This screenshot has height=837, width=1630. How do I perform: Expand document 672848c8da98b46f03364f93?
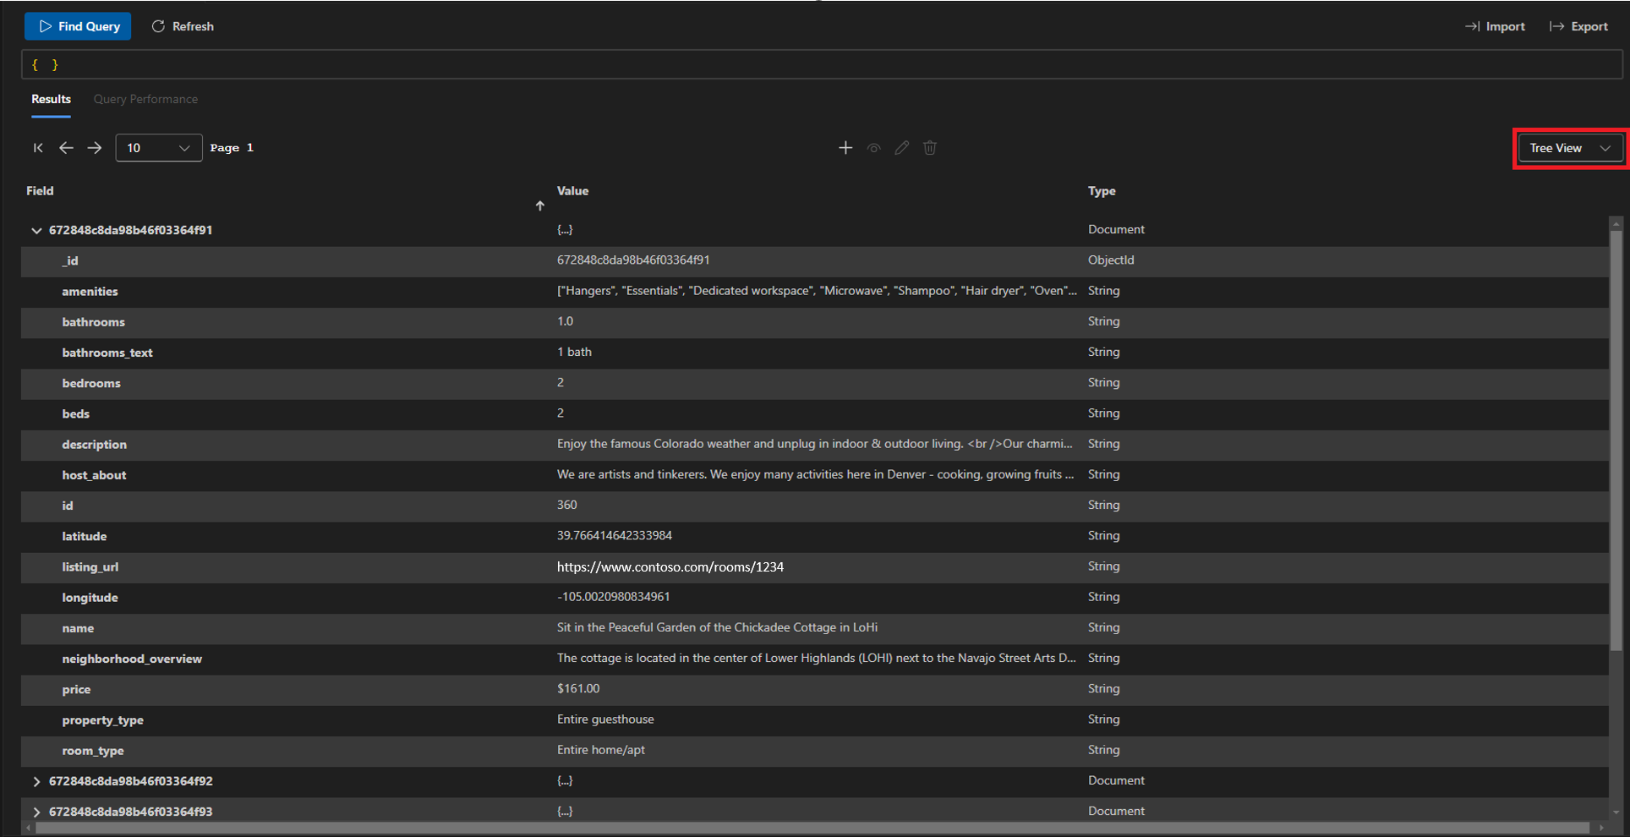tap(36, 812)
